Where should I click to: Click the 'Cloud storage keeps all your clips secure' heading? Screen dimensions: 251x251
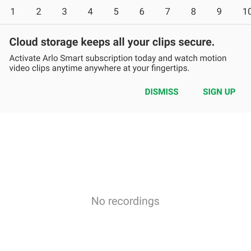pos(112,42)
